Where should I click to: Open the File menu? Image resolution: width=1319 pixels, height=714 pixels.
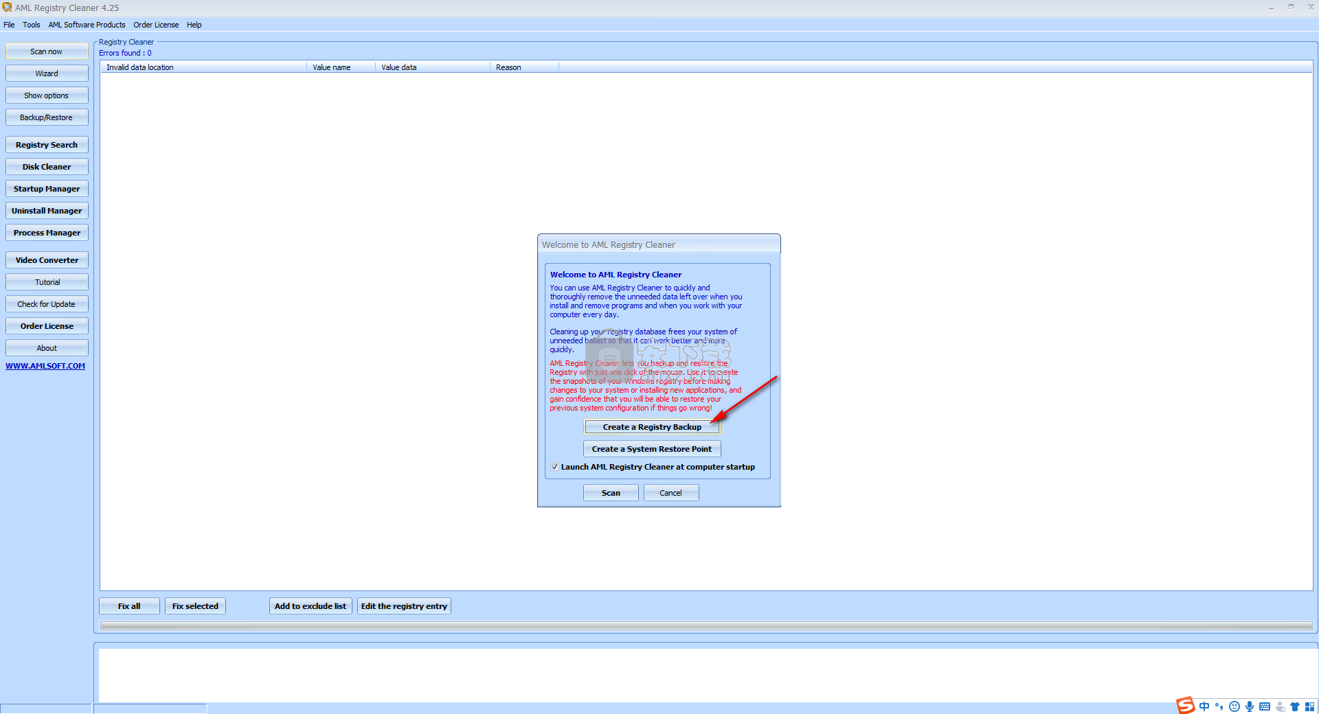pyautogui.click(x=9, y=25)
